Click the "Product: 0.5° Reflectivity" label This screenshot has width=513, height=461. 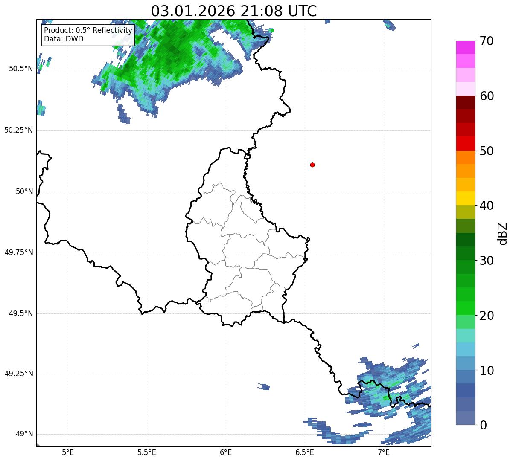(x=88, y=31)
